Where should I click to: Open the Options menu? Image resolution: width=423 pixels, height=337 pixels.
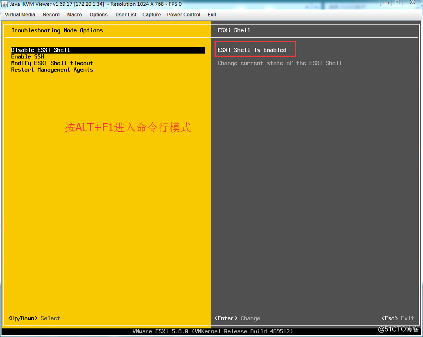98,15
